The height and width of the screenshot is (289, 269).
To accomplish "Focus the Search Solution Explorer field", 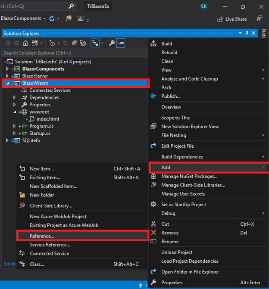I will pos(75,53).
